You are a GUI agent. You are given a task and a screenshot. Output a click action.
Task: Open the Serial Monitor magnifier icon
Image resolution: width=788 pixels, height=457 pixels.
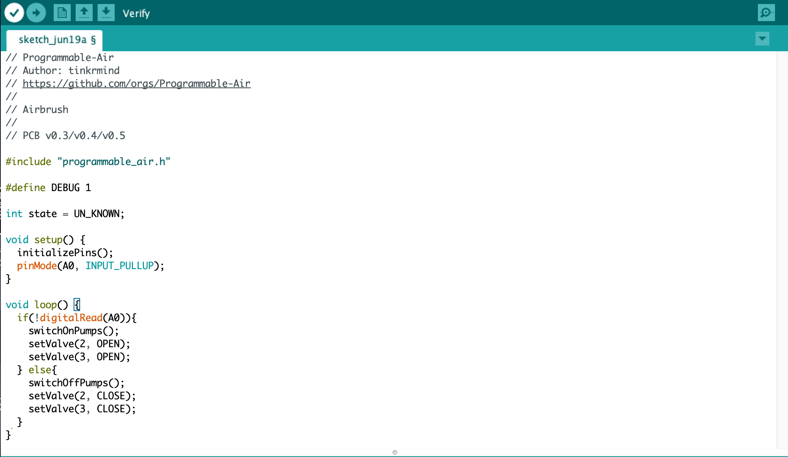[766, 13]
